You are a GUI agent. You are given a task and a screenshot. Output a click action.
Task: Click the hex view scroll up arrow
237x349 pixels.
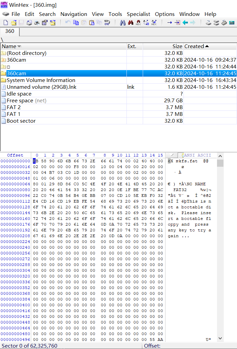tap(220, 156)
